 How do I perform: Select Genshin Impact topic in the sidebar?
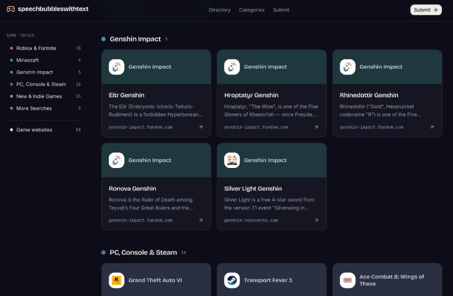45,72
